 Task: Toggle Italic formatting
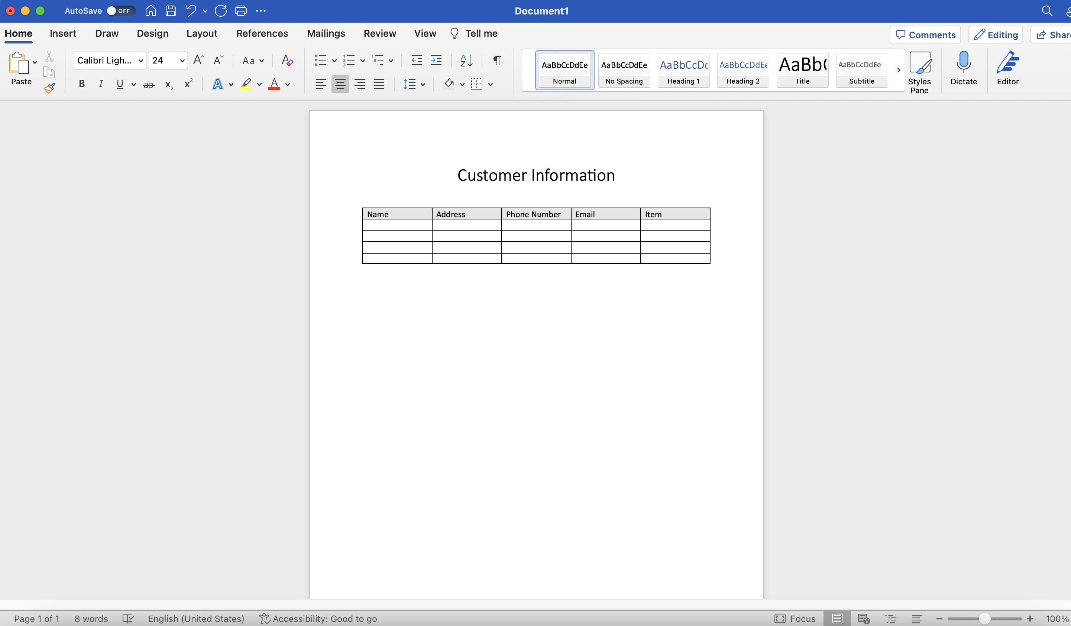coord(101,84)
